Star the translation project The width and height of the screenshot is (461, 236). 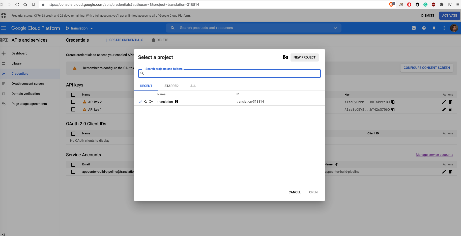(146, 102)
